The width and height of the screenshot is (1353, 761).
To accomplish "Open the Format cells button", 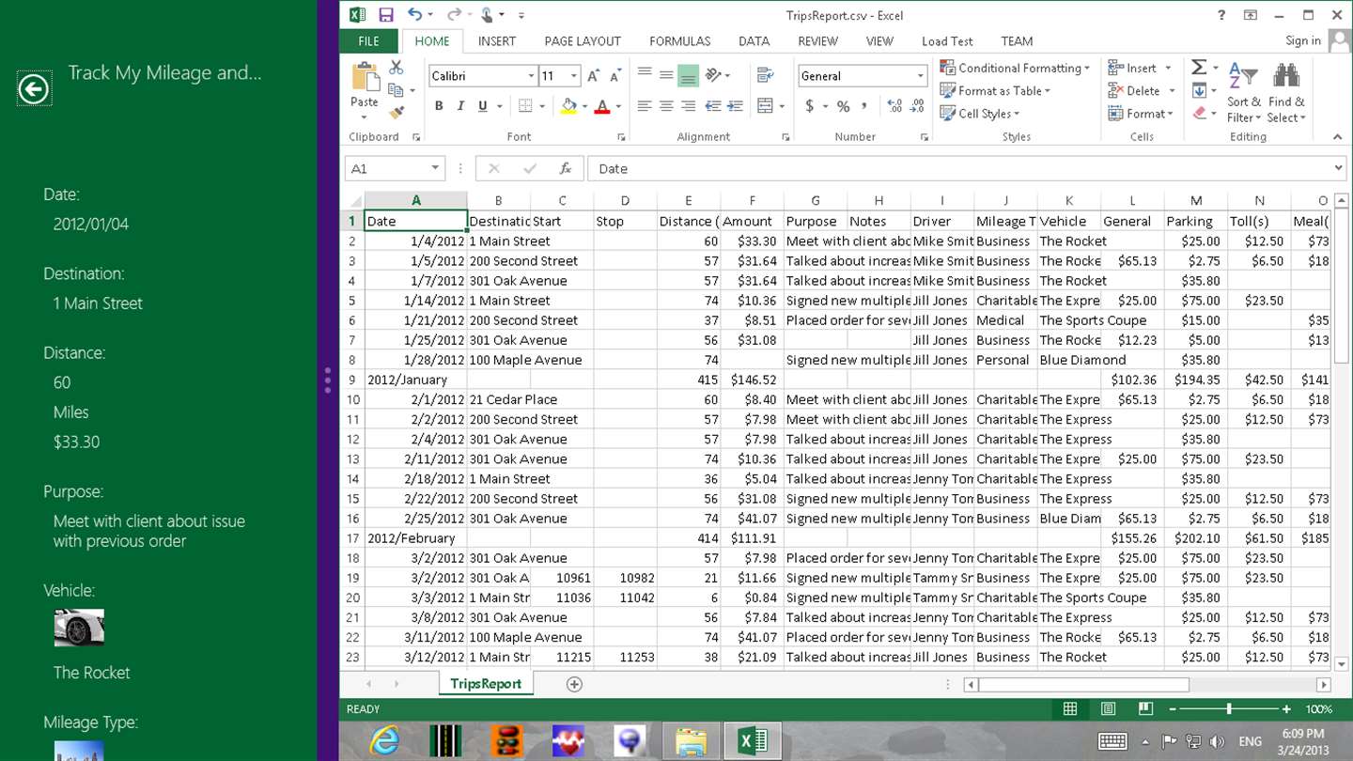I will pos(1141,114).
